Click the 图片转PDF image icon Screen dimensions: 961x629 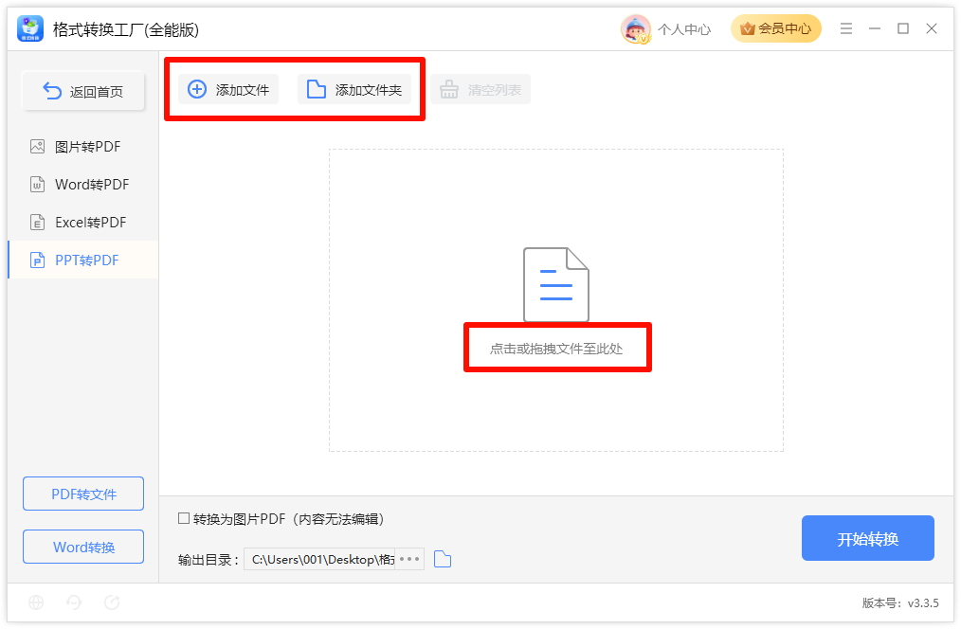[37, 147]
